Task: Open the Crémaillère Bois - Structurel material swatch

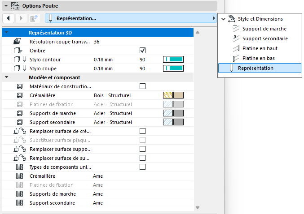Action: click(x=173, y=95)
